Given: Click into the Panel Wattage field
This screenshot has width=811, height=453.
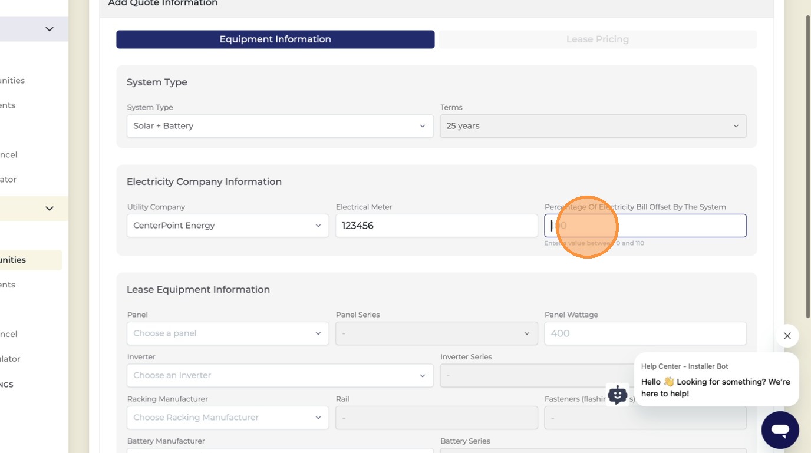Looking at the screenshot, I should point(645,333).
